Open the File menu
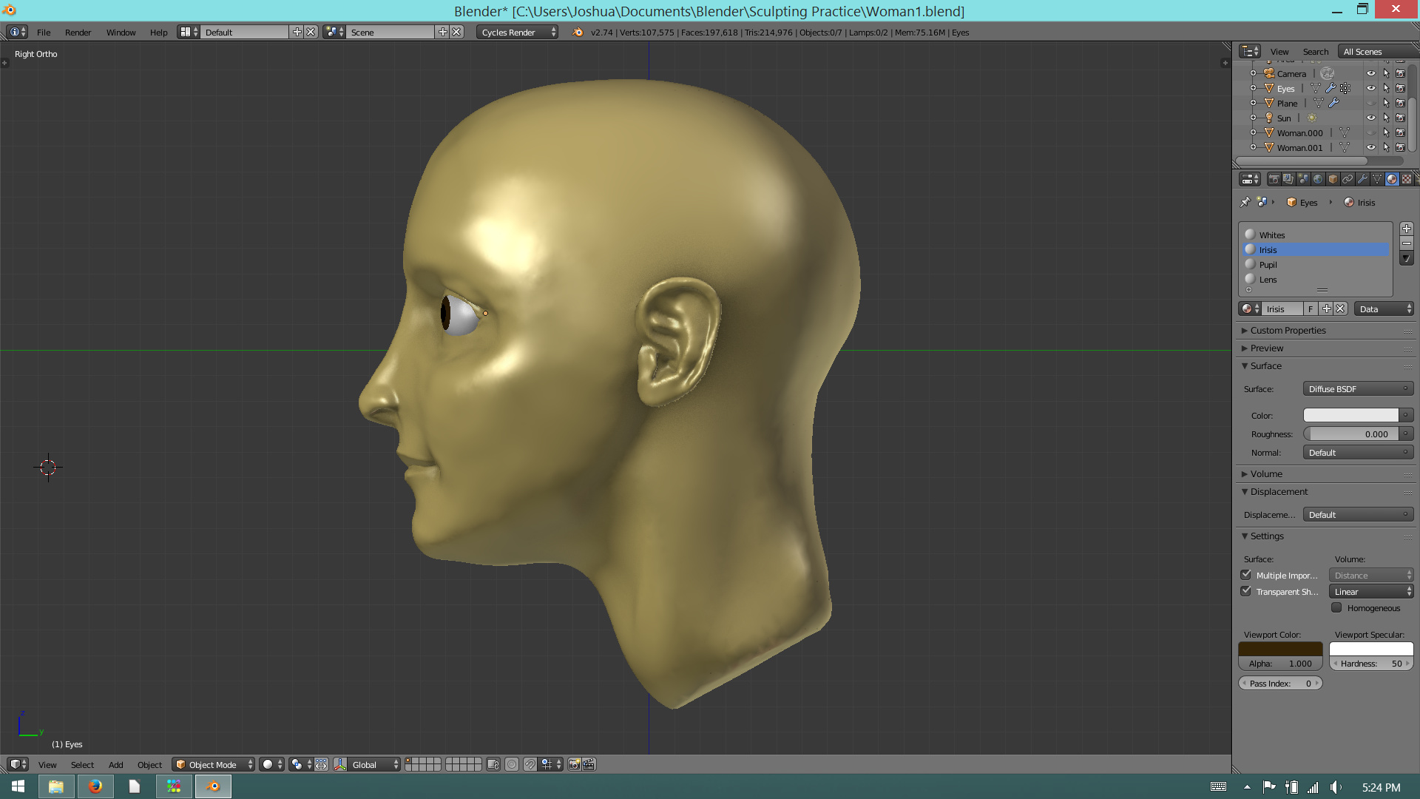The width and height of the screenshot is (1420, 799). pos(44,32)
